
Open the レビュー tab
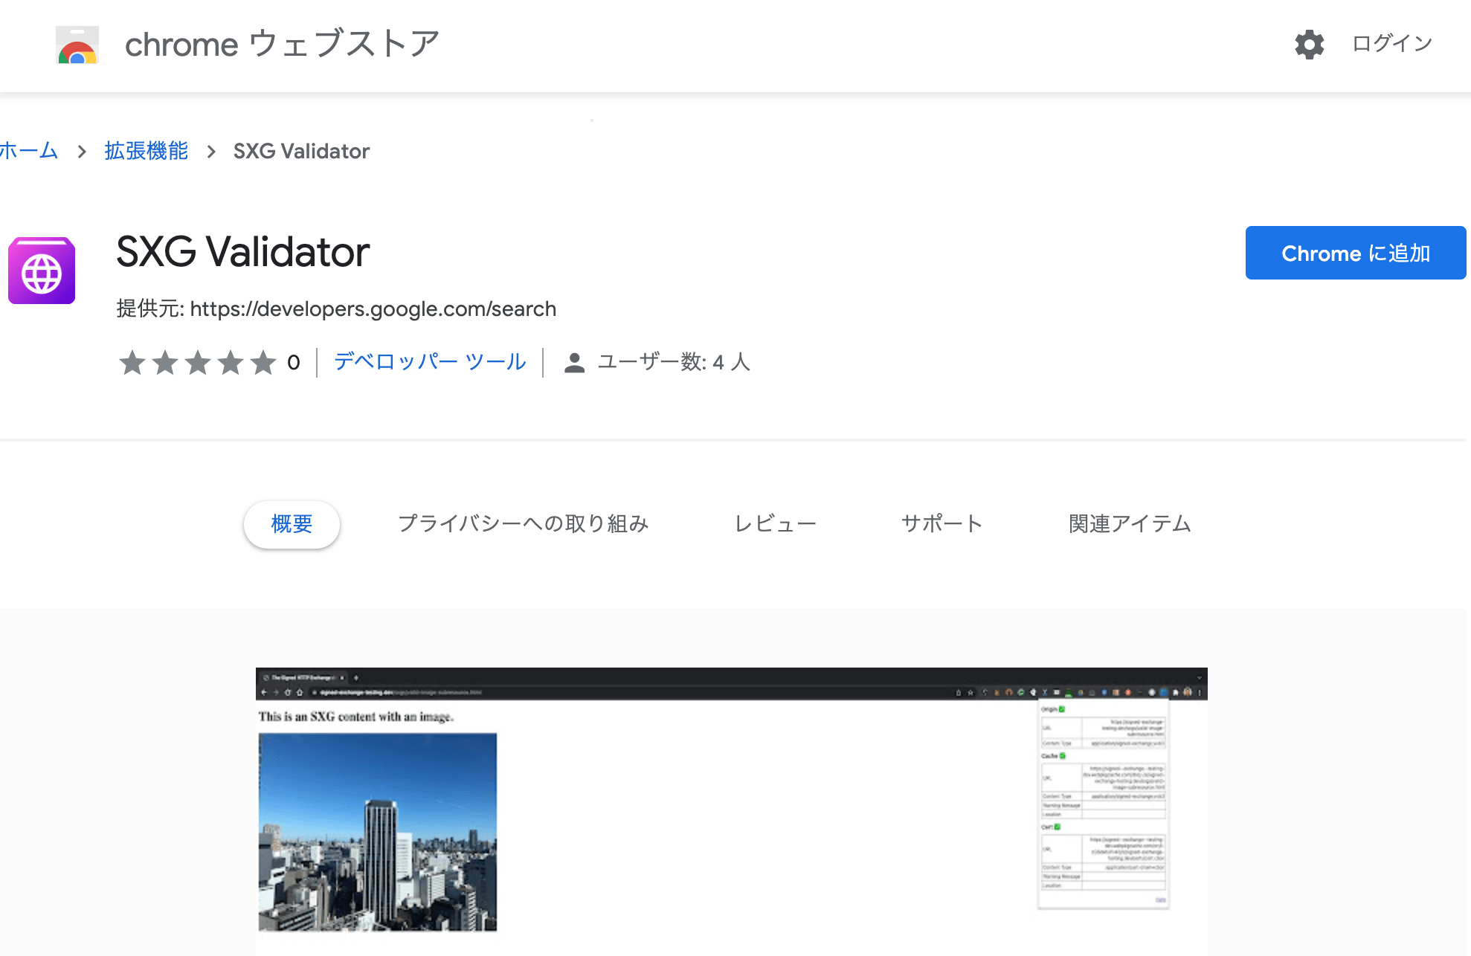tap(776, 524)
